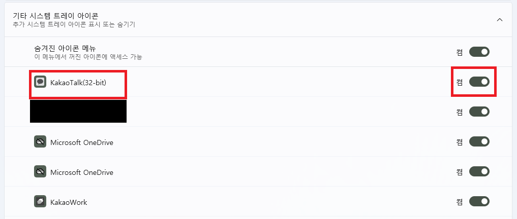
Task: Click the 숨겨진 아이콘 메뉴 row title
Action: point(65,48)
